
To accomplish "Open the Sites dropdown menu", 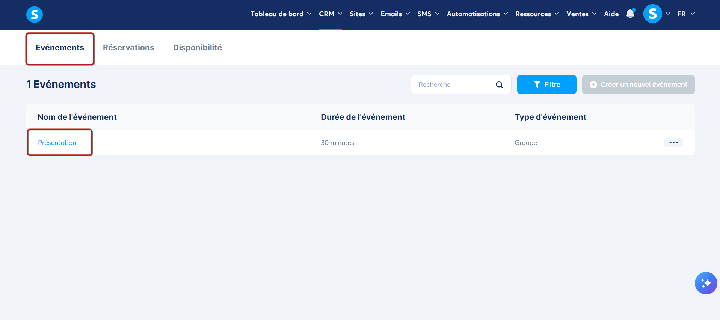I will click(x=361, y=14).
